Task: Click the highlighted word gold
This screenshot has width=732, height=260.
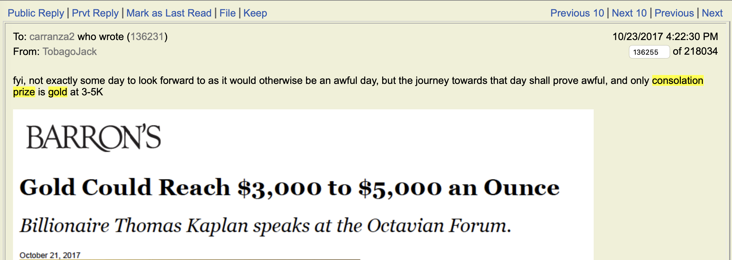Action: pos(58,92)
